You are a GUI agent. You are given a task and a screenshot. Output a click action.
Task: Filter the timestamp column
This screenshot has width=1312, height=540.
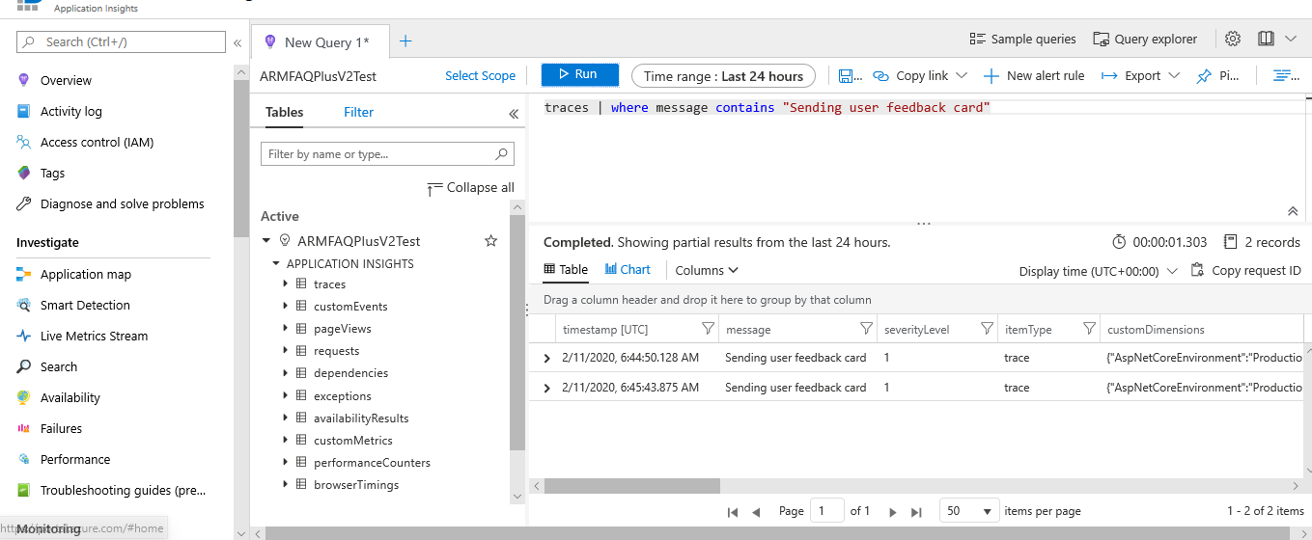[708, 329]
